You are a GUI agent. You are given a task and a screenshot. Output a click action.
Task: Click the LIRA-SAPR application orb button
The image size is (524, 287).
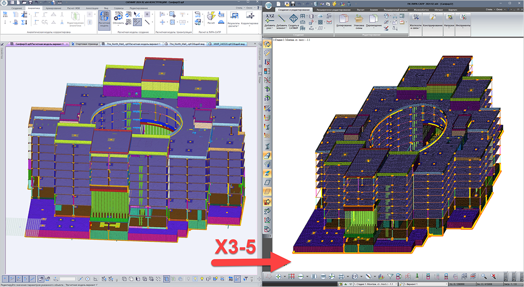[x=268, y=5]
